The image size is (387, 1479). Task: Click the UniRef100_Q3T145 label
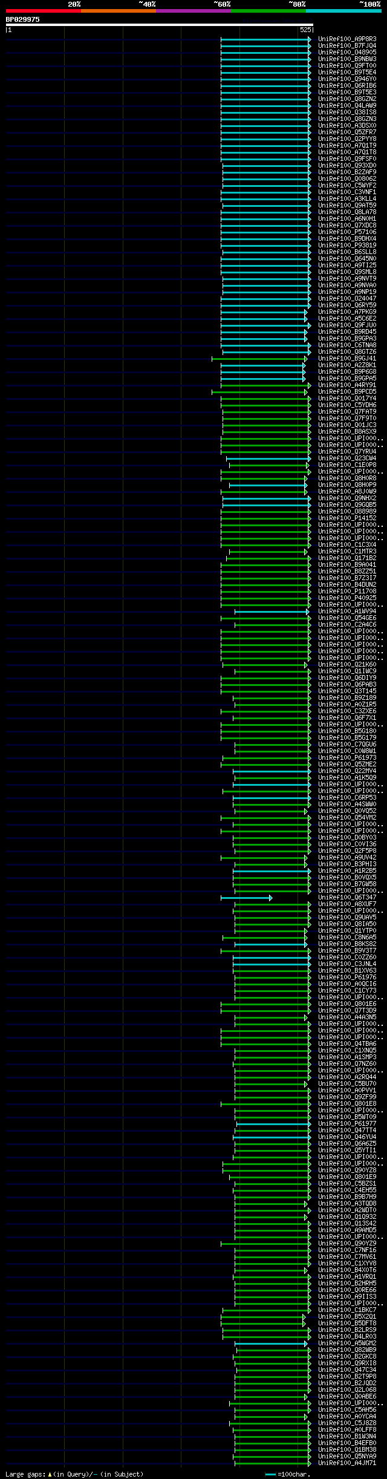pos(347,691)
